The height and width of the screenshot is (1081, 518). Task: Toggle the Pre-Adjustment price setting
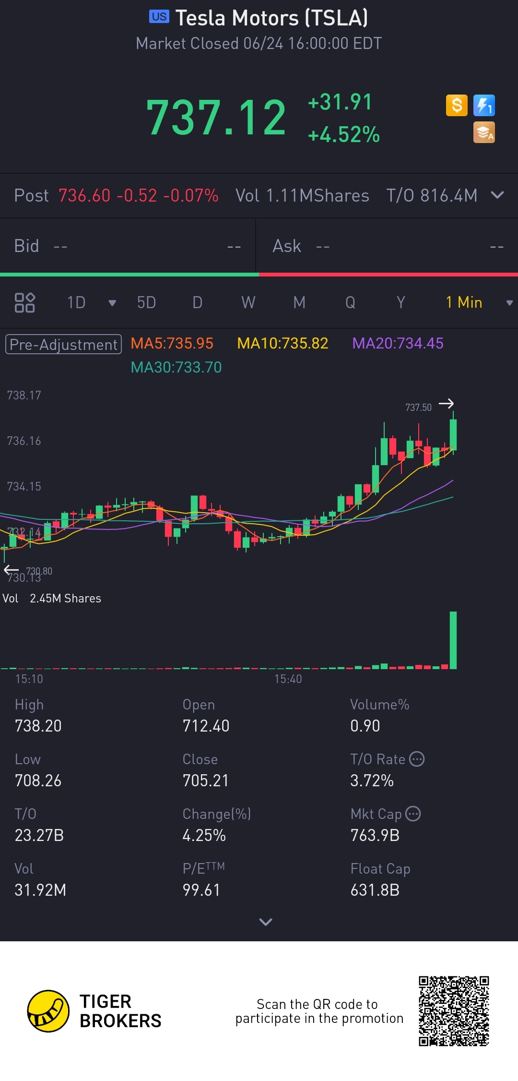(x=63, y=344)
